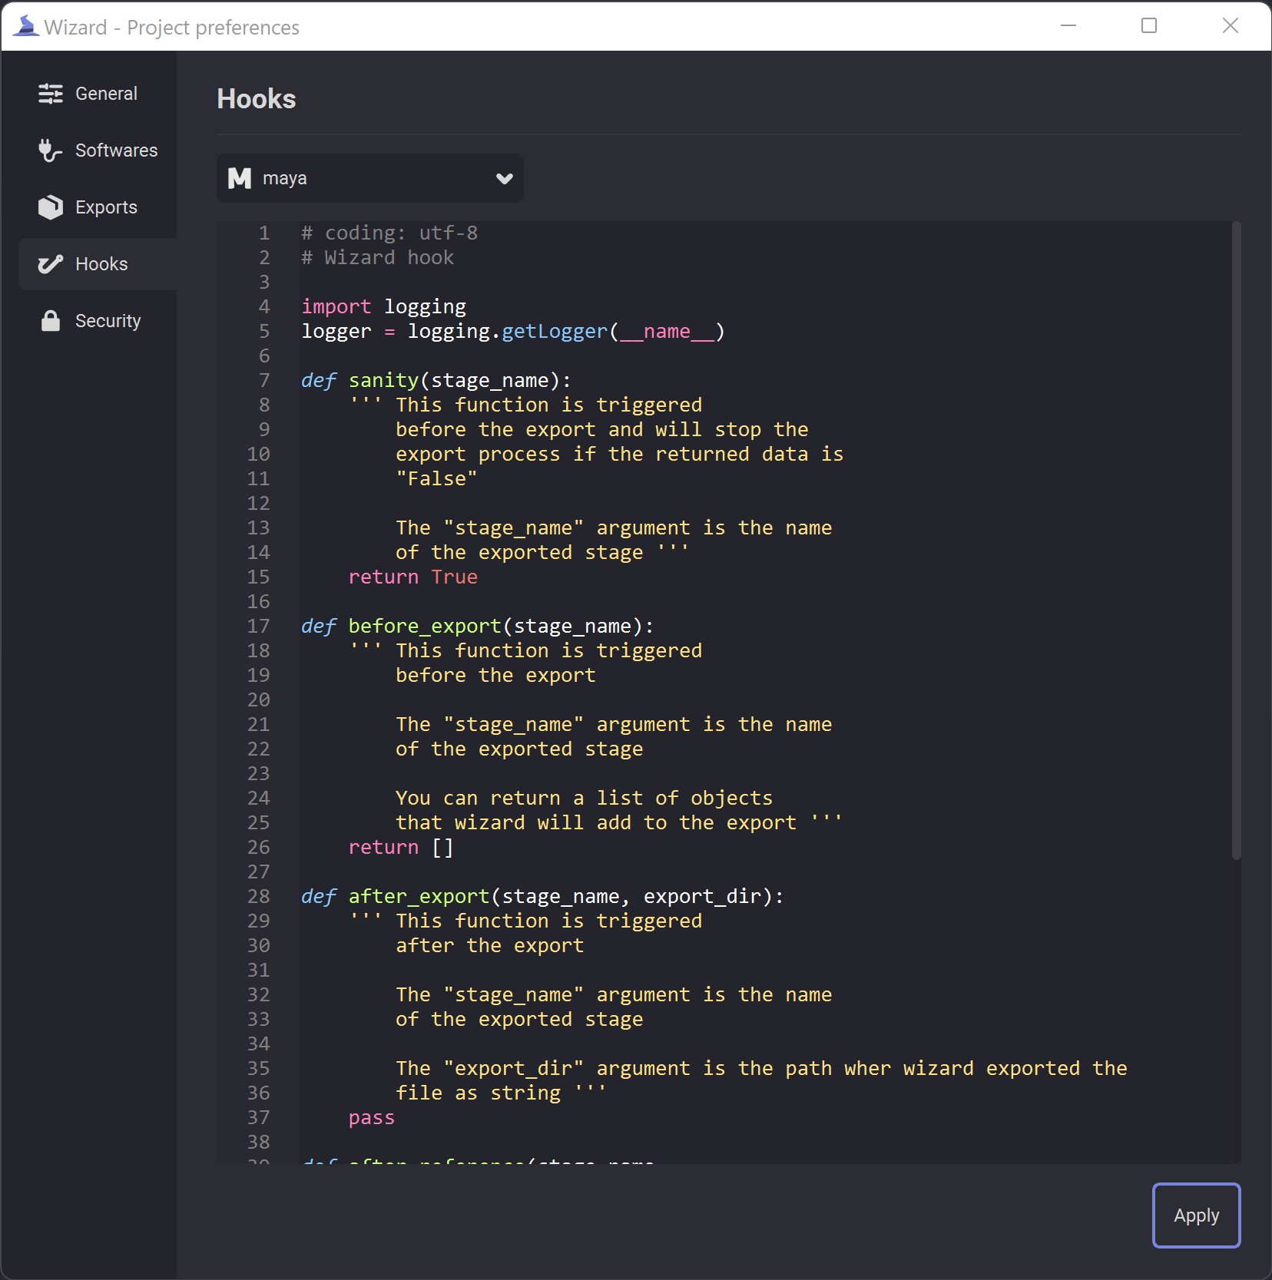The height and width of the screenshot is (1280, 1272).
Task: Click the '"False"' docstring line
Action: (436, 478)
